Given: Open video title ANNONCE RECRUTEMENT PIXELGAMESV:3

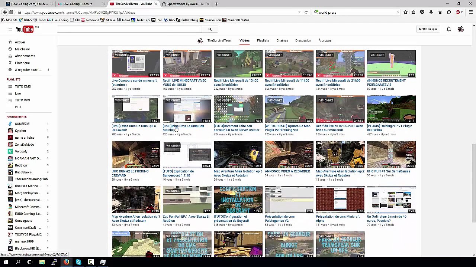Looking at the screenshot, I should tap(386, 82).
